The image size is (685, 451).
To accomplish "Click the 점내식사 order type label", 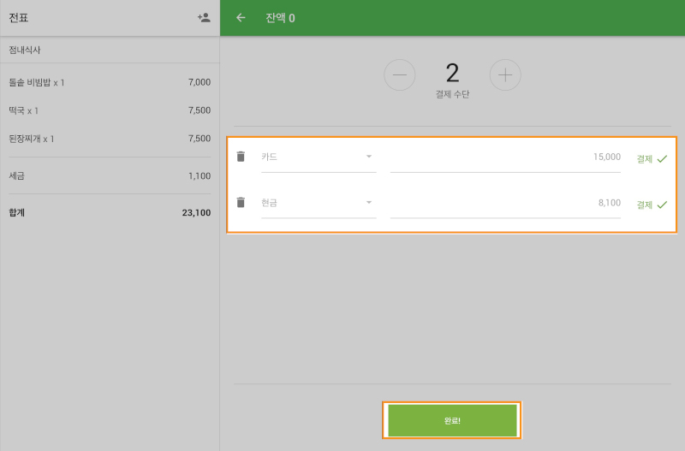I will point(25,50).
